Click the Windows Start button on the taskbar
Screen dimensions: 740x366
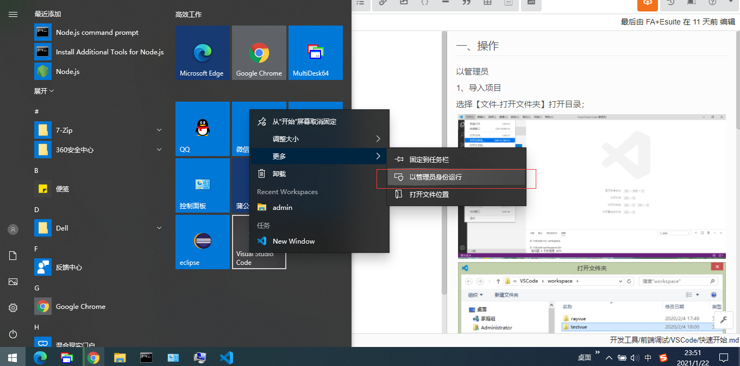click(x=12, y=357)
